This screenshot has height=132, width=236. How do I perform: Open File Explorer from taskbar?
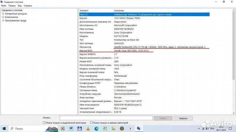[113, 128]
